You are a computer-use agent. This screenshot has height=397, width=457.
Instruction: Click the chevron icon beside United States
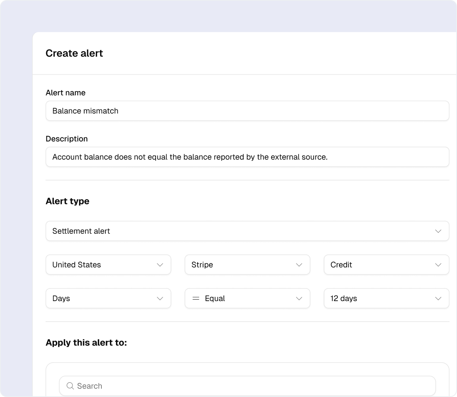pyautogui.click(x=160, y=265)
